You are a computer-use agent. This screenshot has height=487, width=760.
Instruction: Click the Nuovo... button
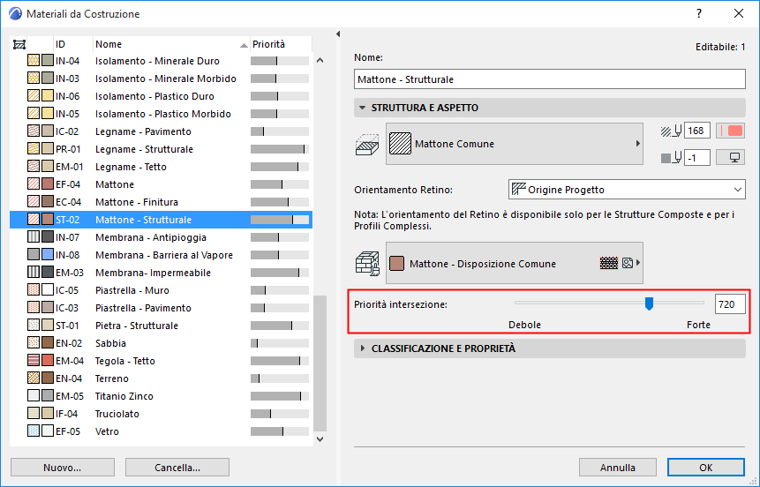click(63, 468)
